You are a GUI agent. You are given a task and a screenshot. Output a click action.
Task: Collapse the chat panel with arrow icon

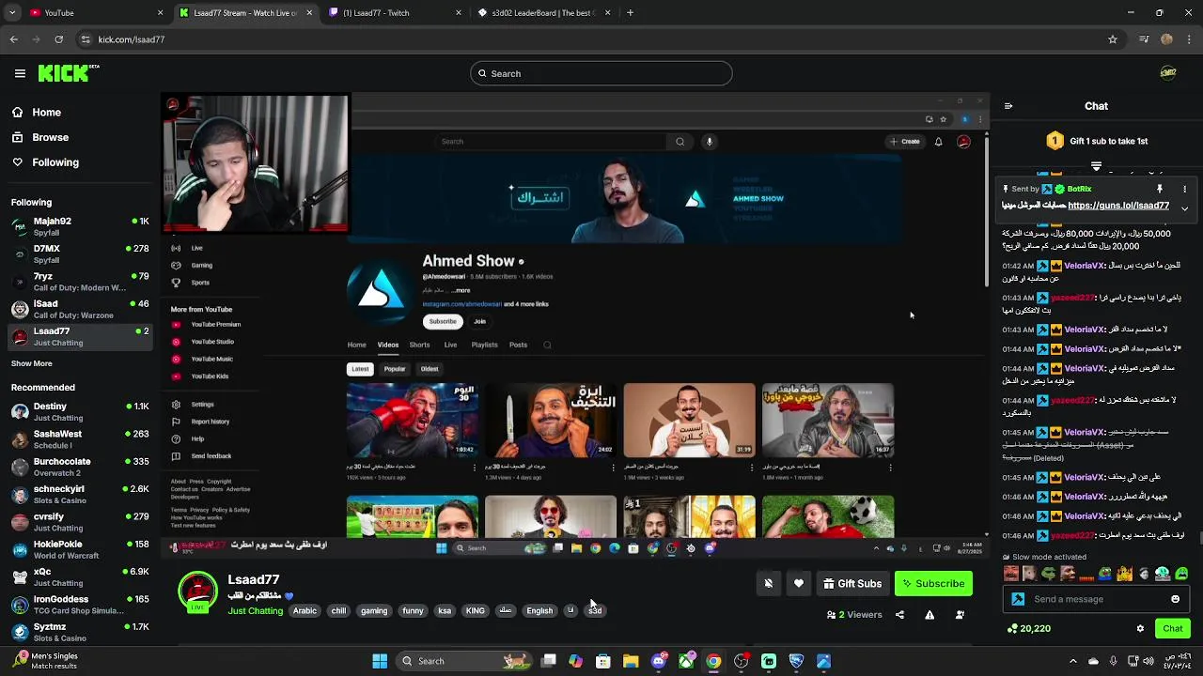[x=1008, y=106]
